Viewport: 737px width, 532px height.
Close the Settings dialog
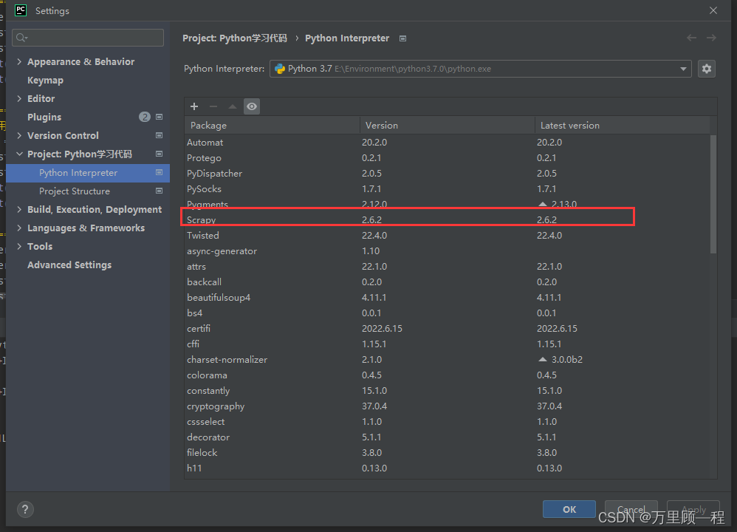click(x=713, y=10)
